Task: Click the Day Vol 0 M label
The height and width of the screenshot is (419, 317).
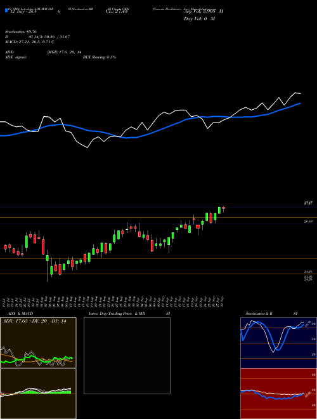Action: point(199,19)
